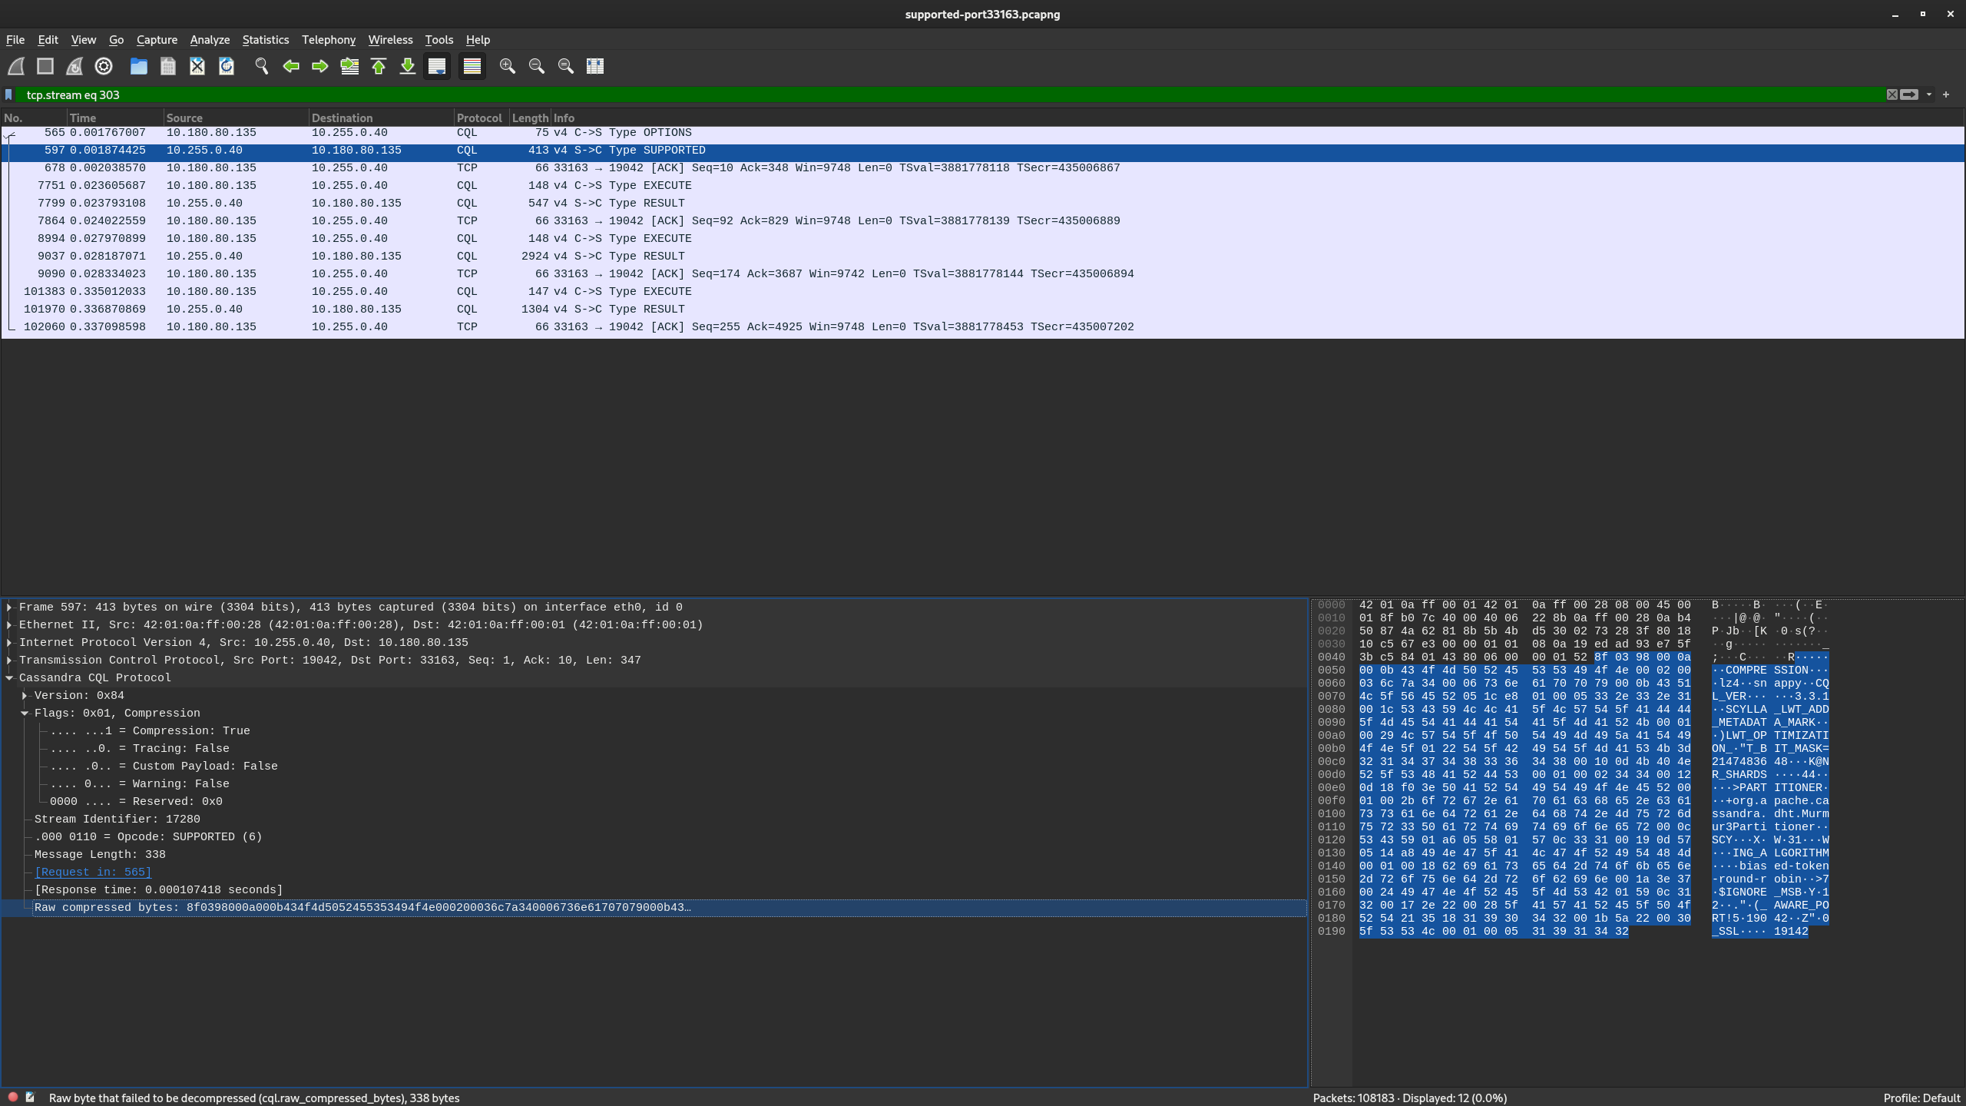Jump to the last packet
The width and height of the screenshot is (1966, 1106).
point(407,67)
